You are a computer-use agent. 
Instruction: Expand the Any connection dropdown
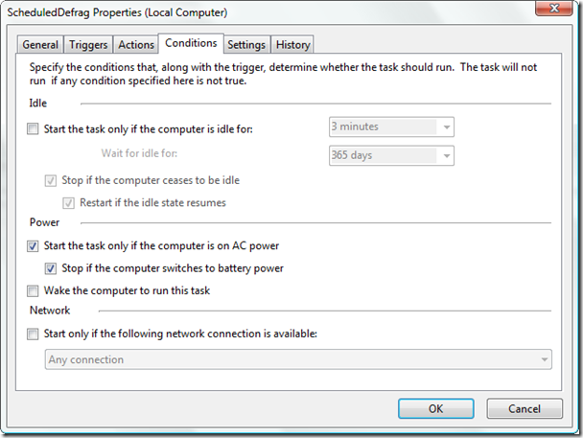298,359
